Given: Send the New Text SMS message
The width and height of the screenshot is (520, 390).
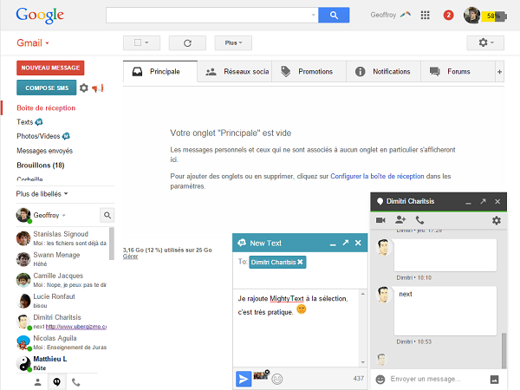Looking at the screenshot, I should pos(244,379).
